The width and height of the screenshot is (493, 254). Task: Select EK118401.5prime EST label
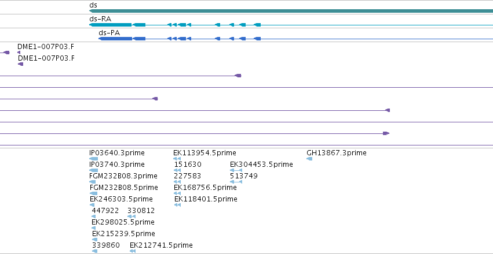click(x=206, y=199)
